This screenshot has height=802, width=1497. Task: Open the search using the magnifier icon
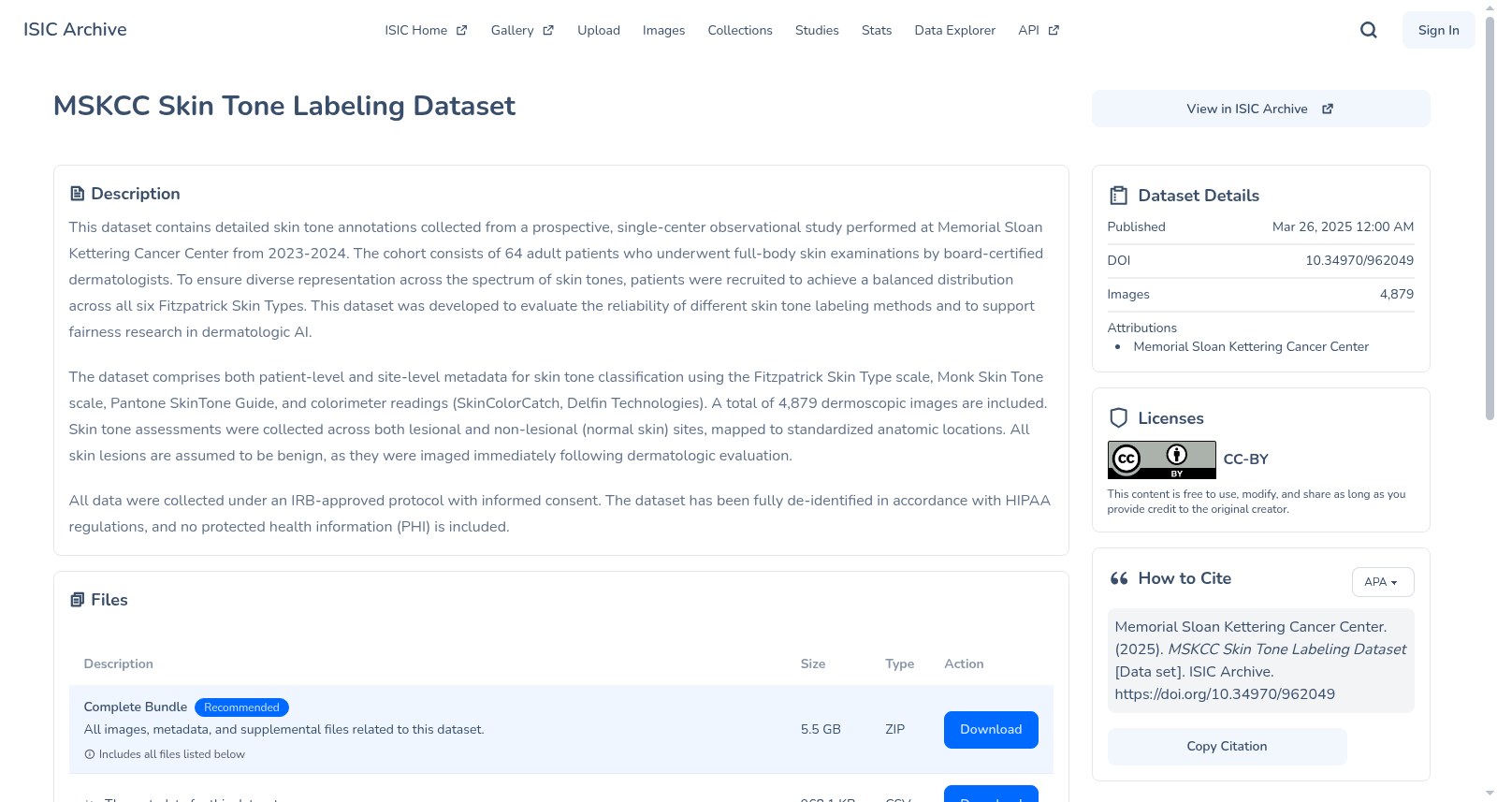[x=1369, y=30]
